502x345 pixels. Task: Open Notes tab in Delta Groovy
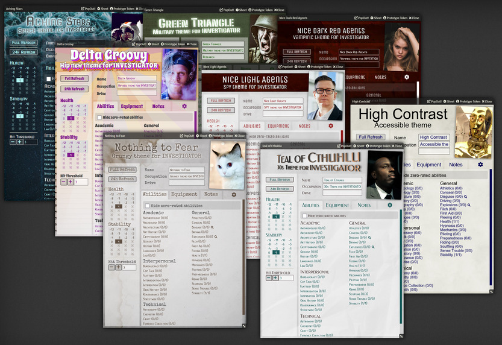point(158,106)
